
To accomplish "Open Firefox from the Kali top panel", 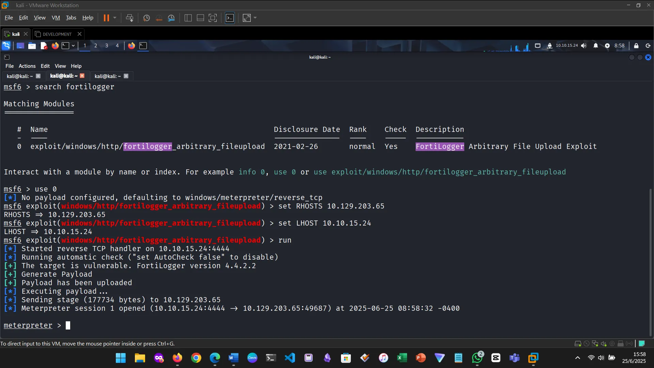I will 54,45.
